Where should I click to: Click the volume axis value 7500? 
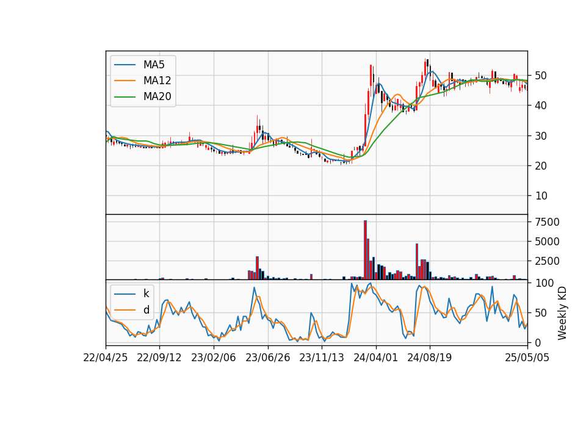pos(547,222)
